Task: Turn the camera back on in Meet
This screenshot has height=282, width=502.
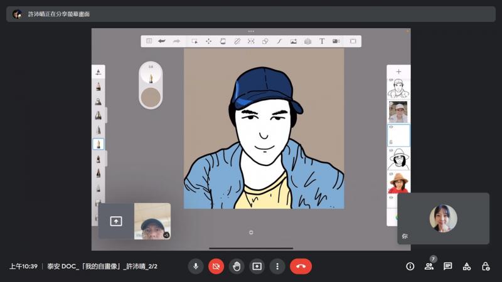Action: click(216, 266)
